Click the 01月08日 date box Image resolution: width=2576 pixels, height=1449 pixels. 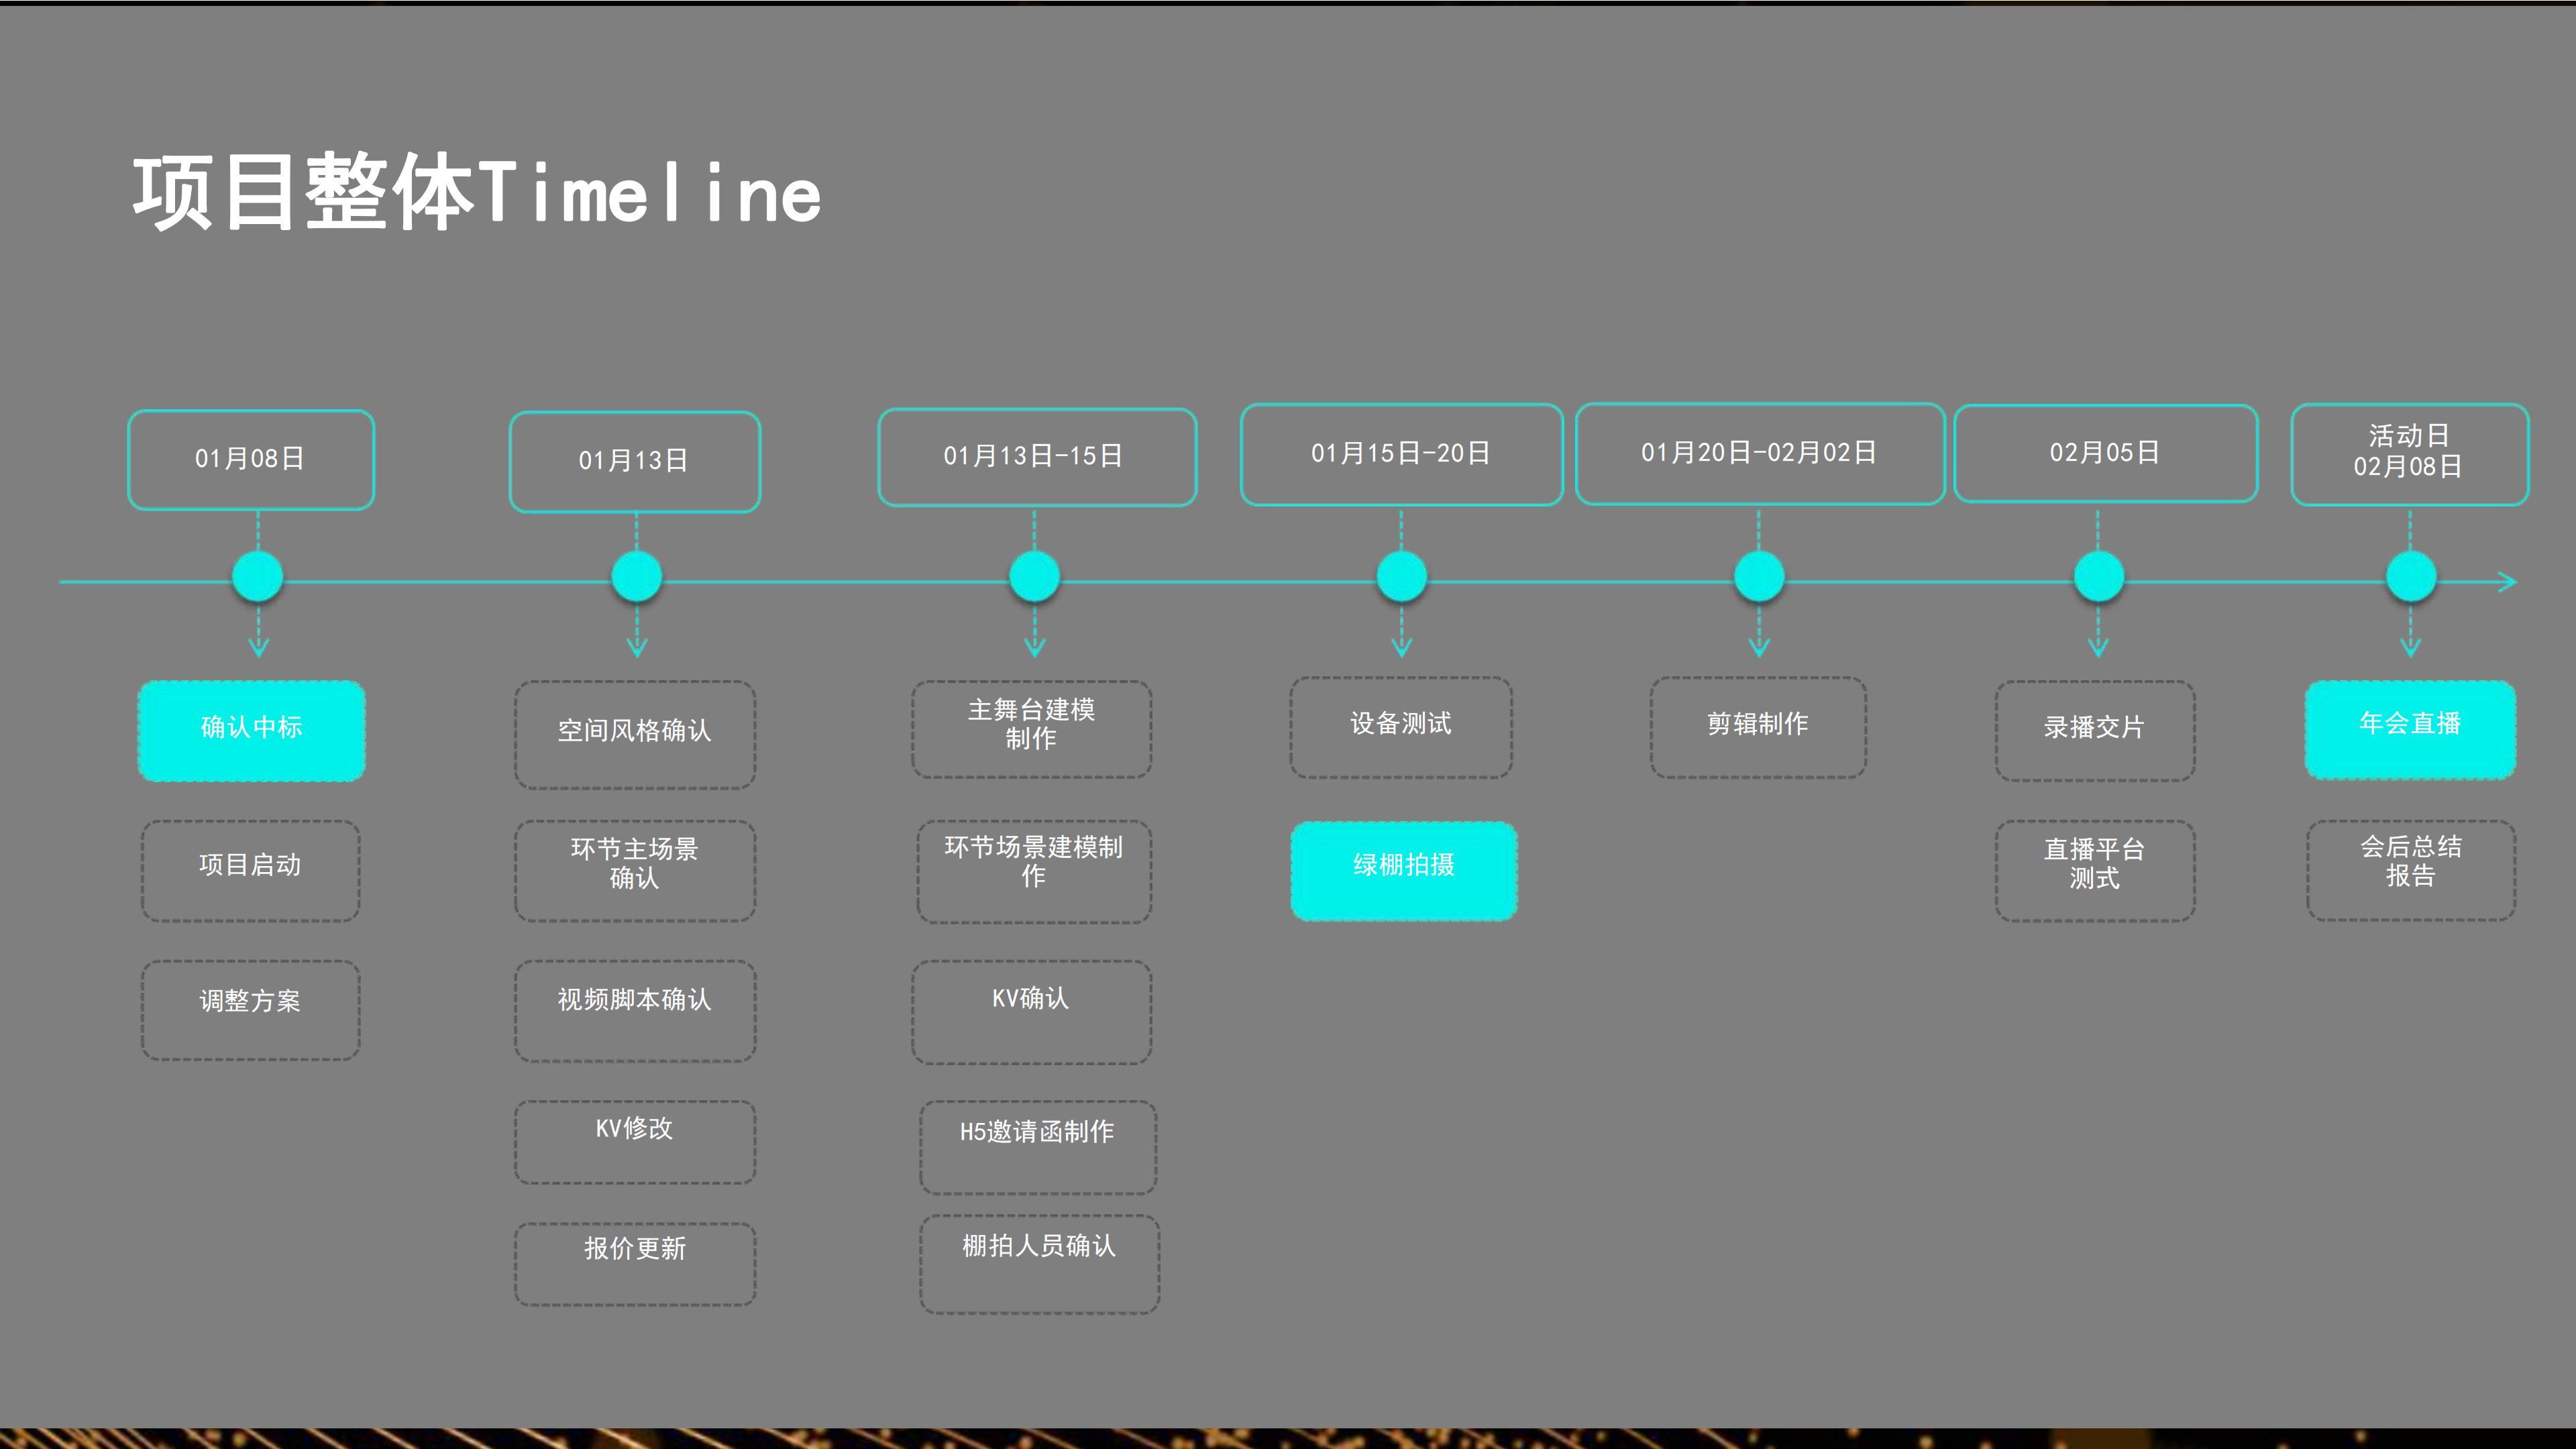251,459
